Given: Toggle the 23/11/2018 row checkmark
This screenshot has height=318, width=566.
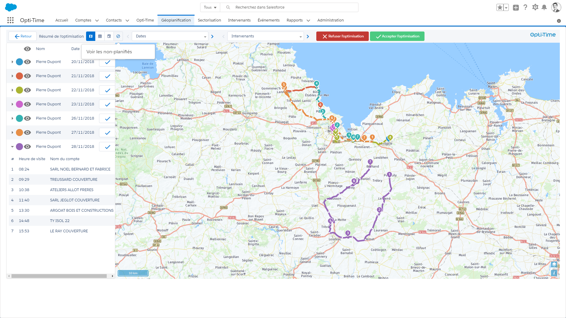Looking at the screenshot, I should coord(108,105).
